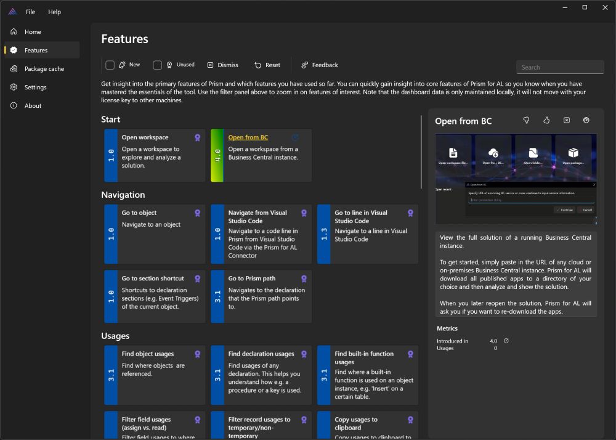Click the Features page title
The image size is (616, 440).
click(x=124, y=39)
